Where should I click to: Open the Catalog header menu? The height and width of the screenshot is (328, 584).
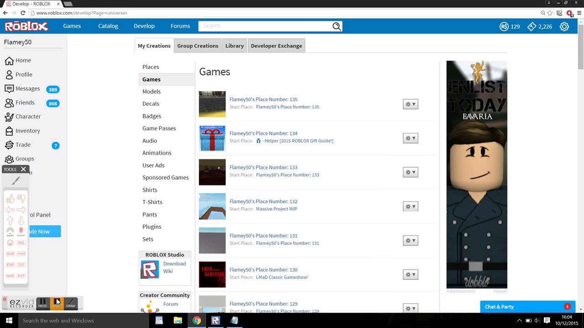coord(108,26)
